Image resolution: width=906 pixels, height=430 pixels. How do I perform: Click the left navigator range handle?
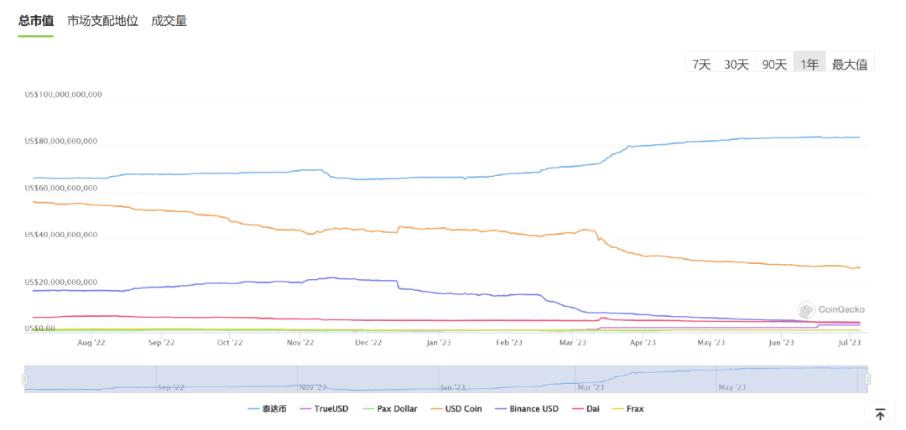24,379
